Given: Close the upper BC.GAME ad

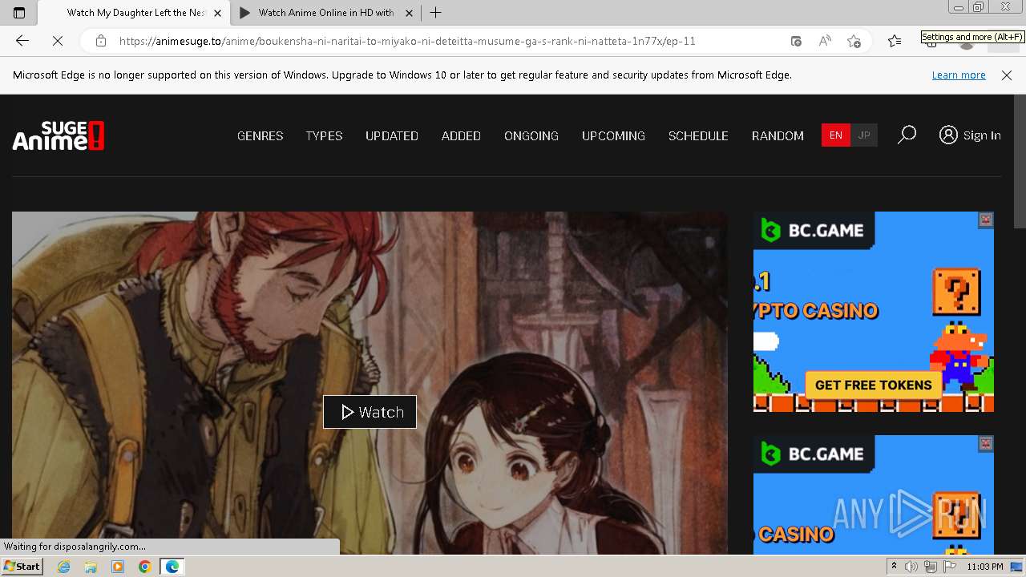Looking at the screenshot, I should pyautogui.click(x=986, y=219).
